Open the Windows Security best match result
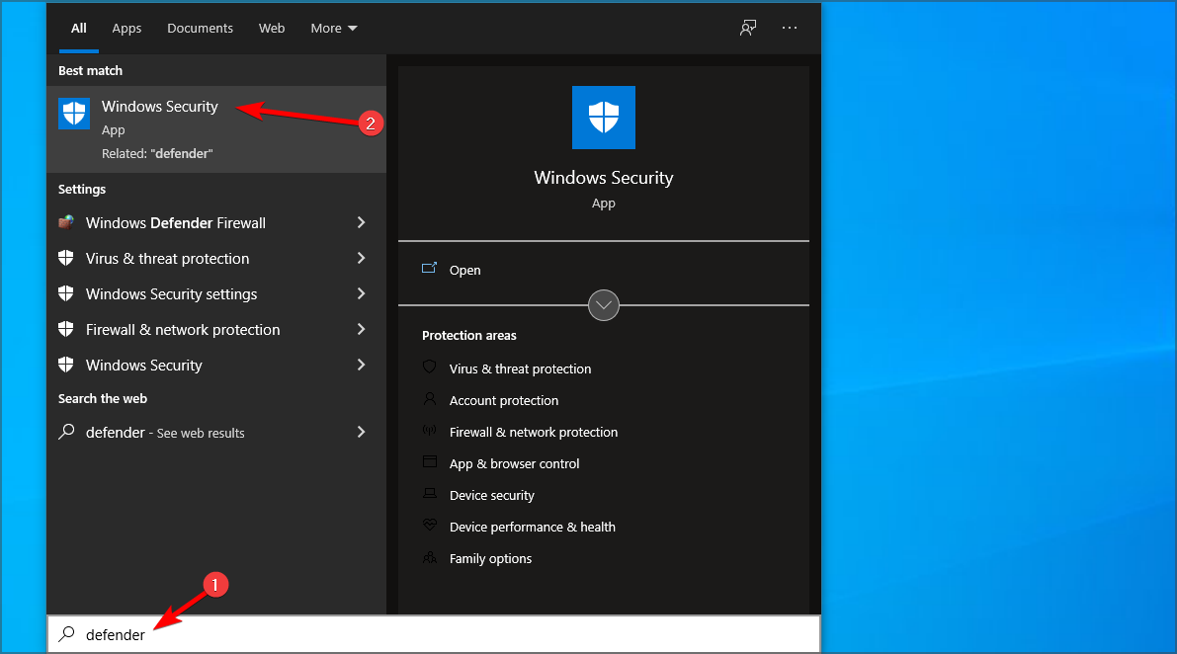The width and height of the screenshot is (1177, 654). point(216,129)
